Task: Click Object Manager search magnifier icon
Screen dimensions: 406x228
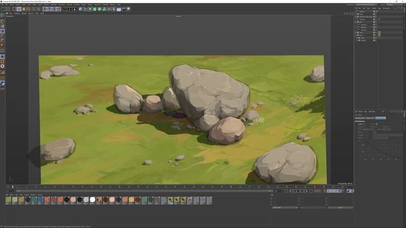Action: (x=393, y=8)
